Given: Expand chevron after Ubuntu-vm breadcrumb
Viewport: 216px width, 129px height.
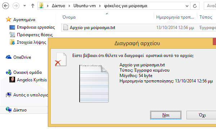Looking at the screenshot, I should click(100, 6).
